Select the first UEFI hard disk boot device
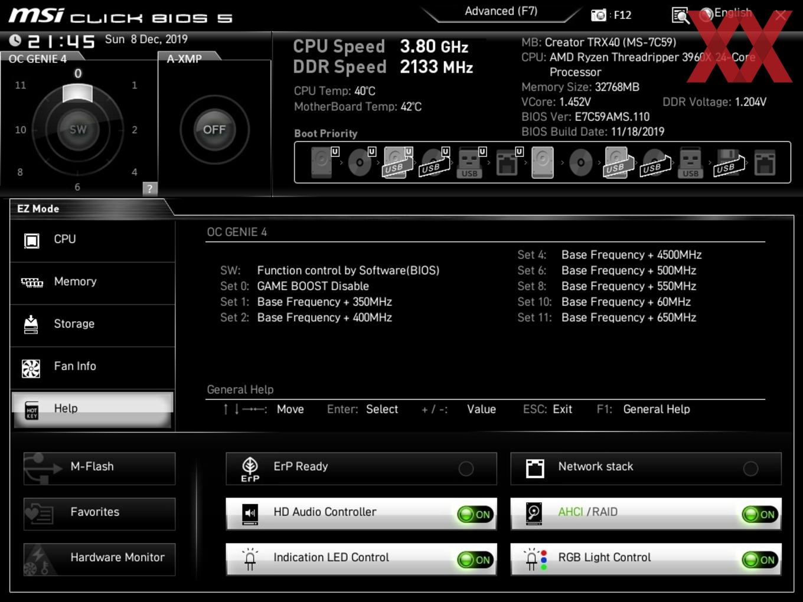 (324, 162)
